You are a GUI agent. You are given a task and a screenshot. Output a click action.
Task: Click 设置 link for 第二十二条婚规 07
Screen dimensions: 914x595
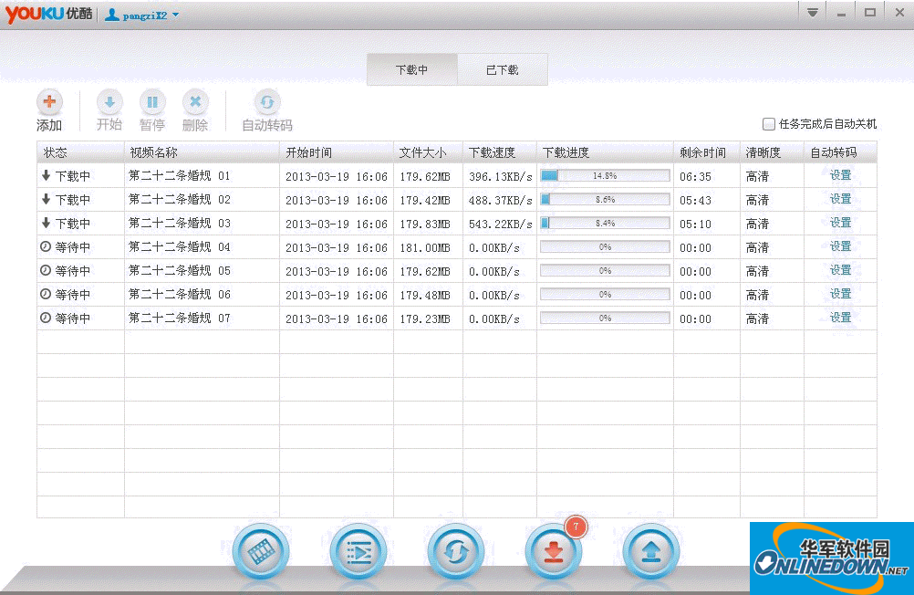pyautogui.click(x=840, y=318)
